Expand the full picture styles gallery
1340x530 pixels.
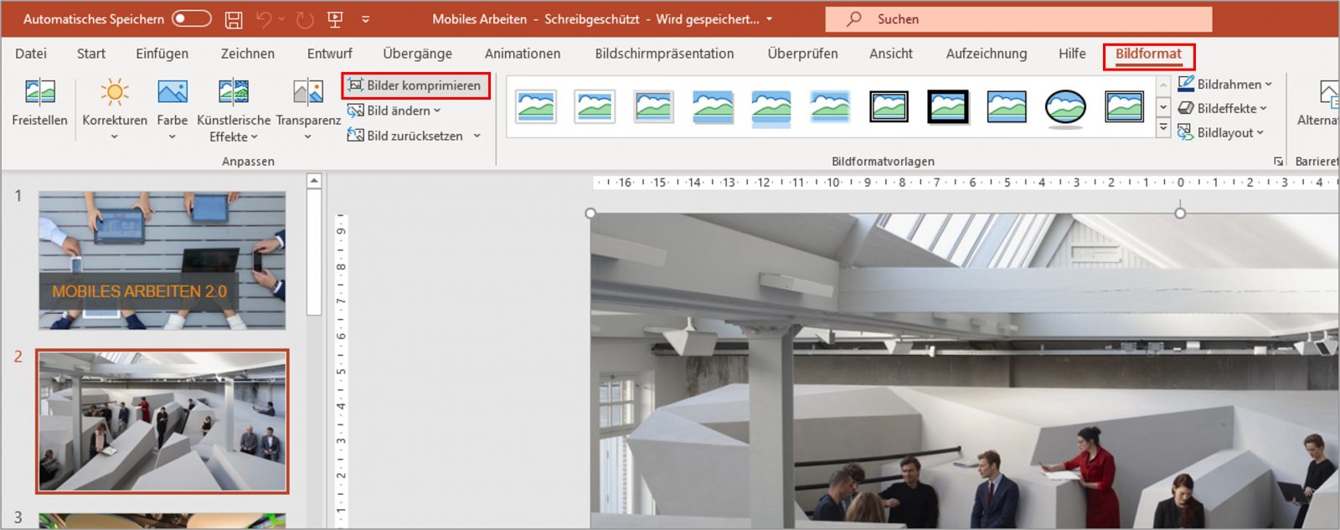coord(1163,128)
